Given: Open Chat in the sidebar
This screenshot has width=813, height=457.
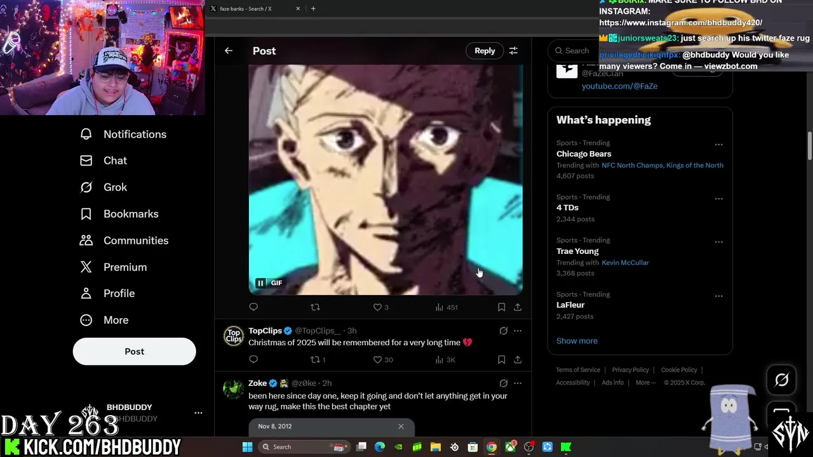Looking at the screenshot, I should tap(104, 161).
